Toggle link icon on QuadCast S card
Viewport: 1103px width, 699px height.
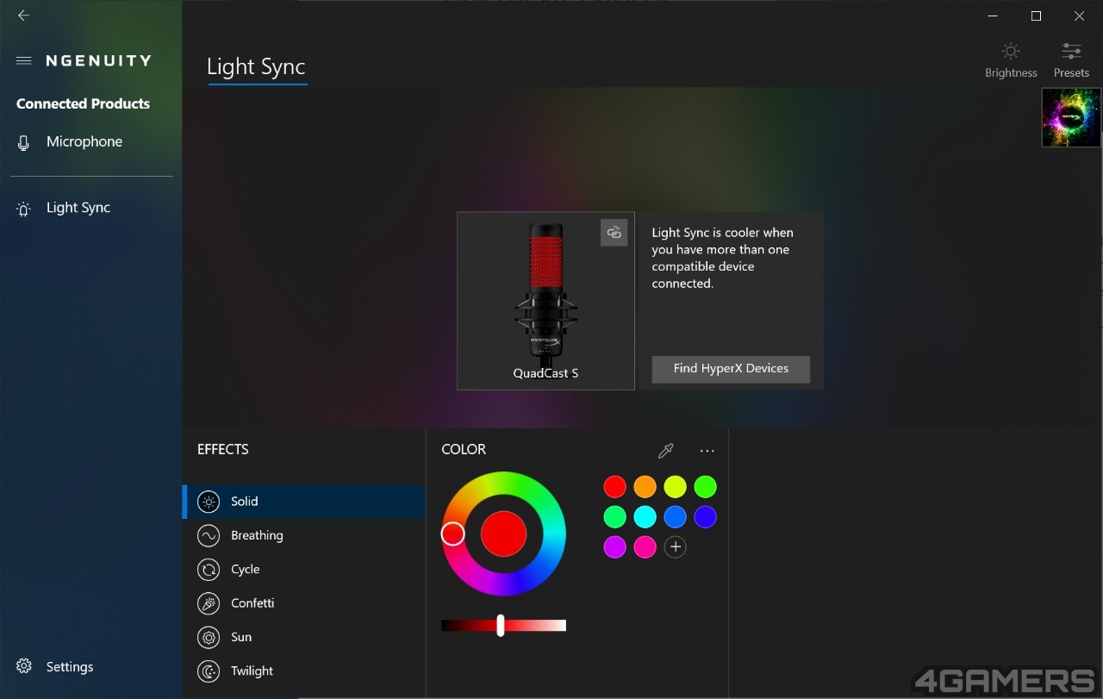pos(614,233)
